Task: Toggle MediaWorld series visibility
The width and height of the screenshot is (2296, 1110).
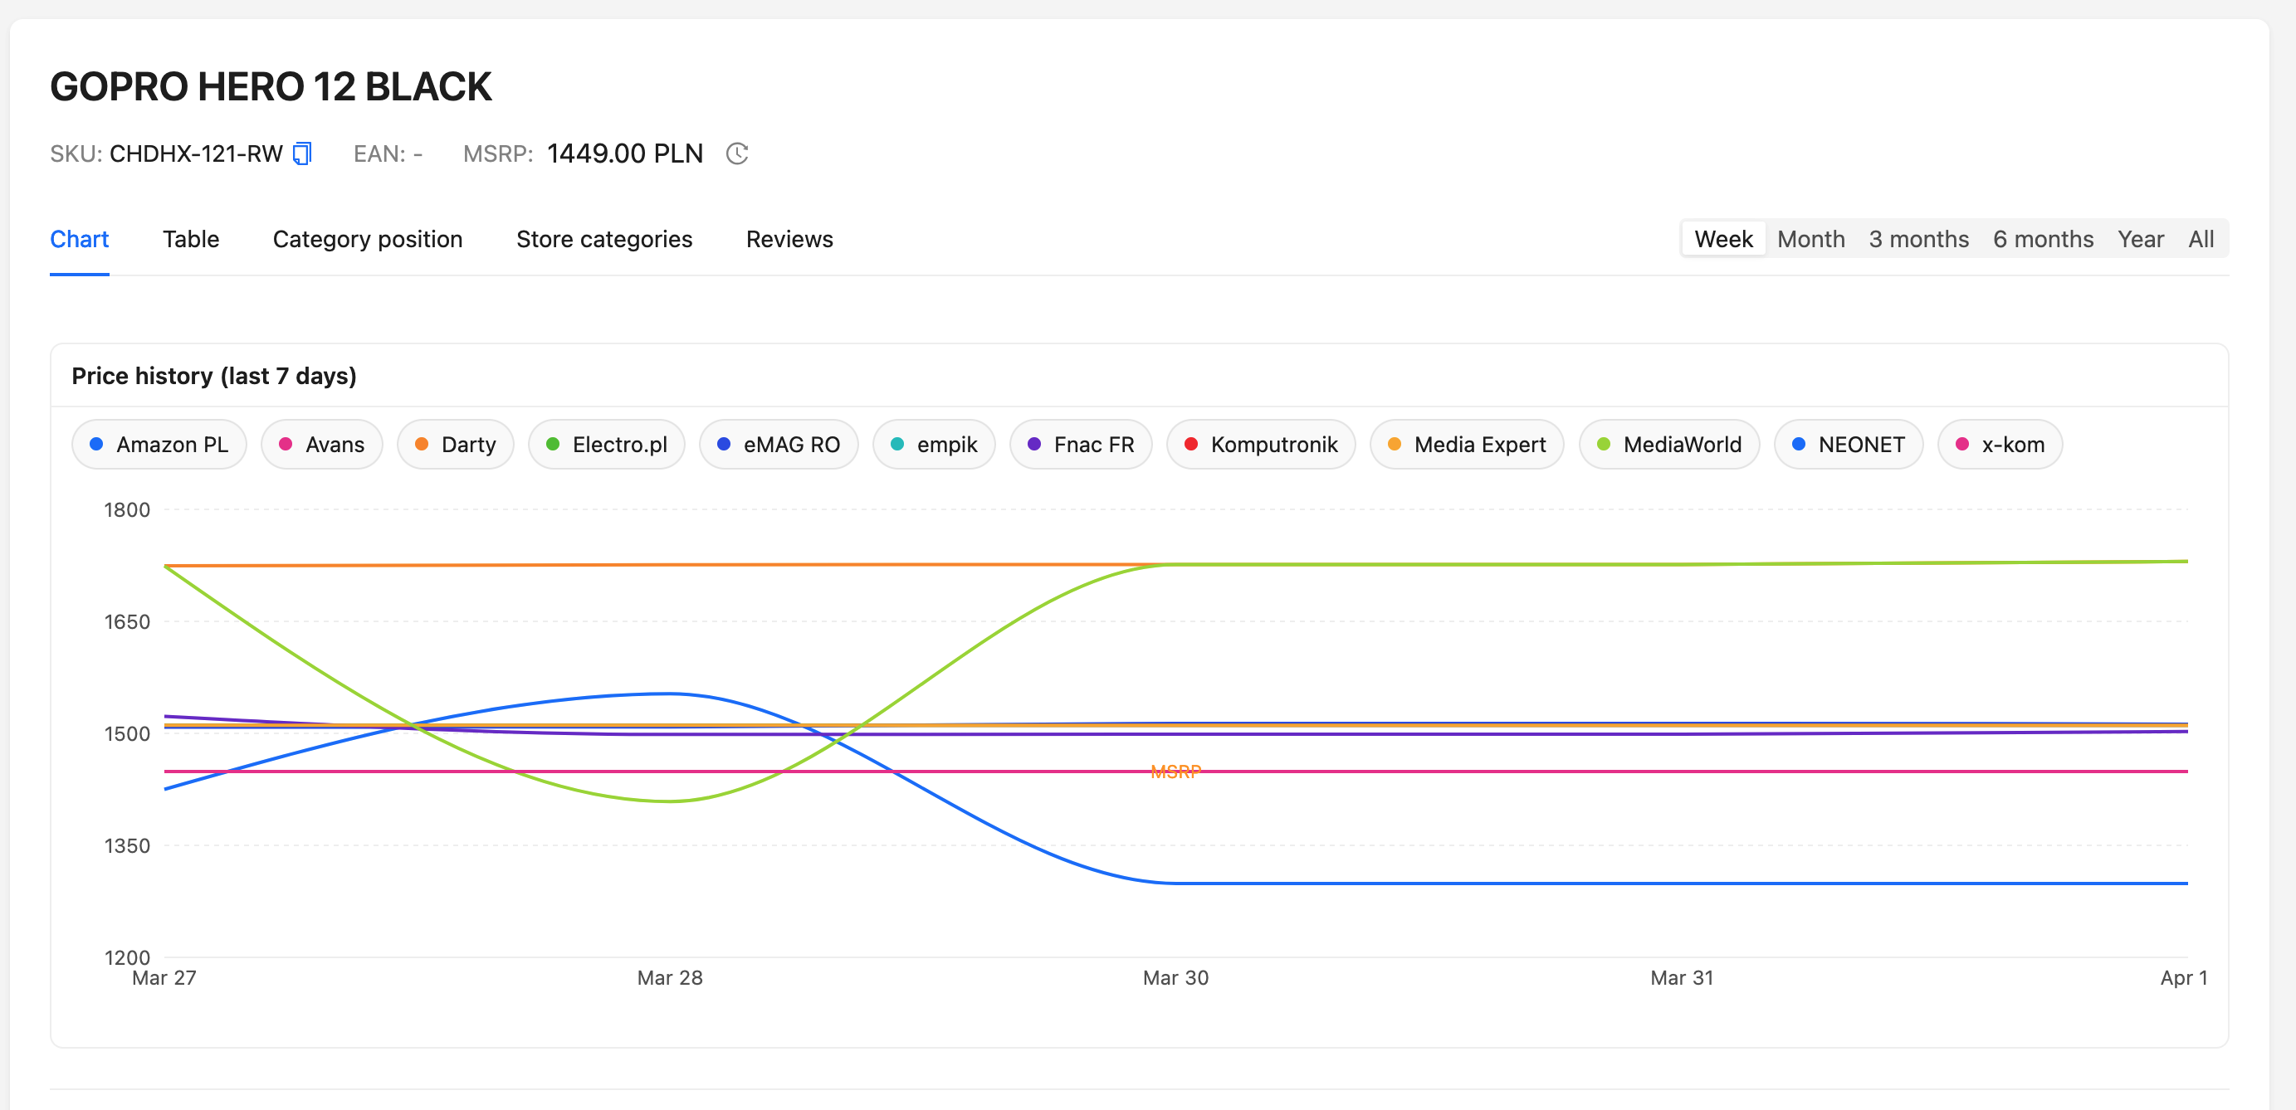Action: (x=1668, y=445)
